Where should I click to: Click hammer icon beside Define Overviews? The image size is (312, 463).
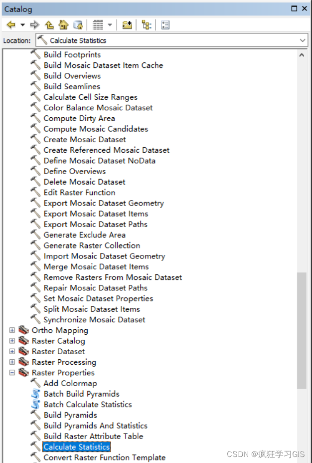35,171
